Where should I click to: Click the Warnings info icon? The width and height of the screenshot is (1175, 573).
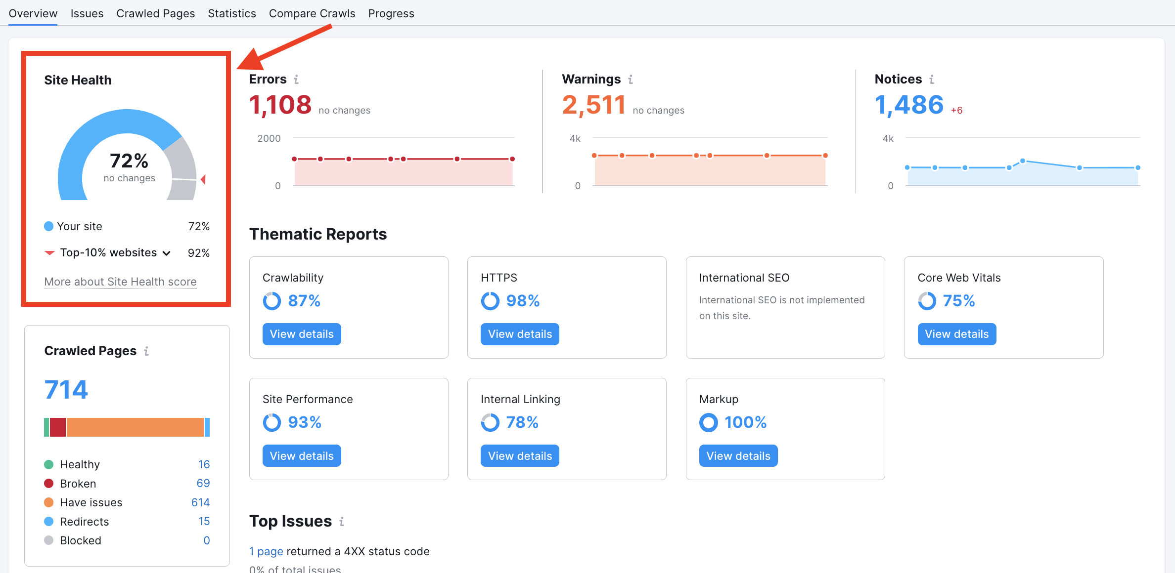pyautogui.click(x=630, y=79)
